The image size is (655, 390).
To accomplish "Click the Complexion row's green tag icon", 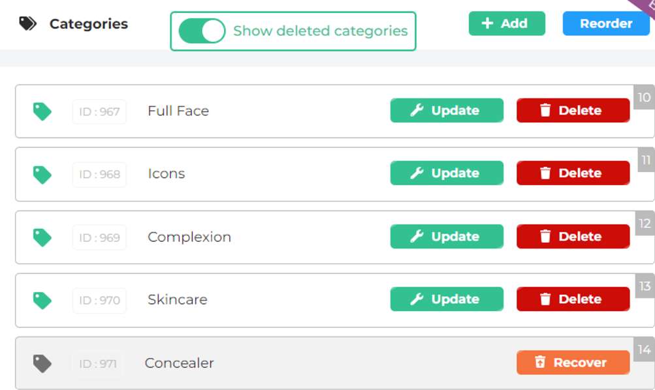I will click(x=42, y=237).
